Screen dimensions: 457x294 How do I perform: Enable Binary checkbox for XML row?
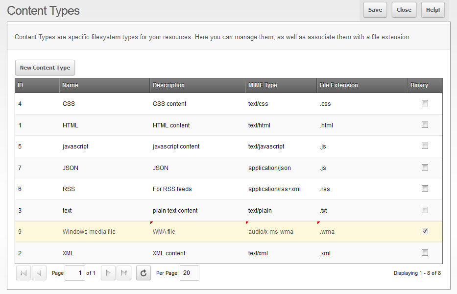tap(425, 253)
